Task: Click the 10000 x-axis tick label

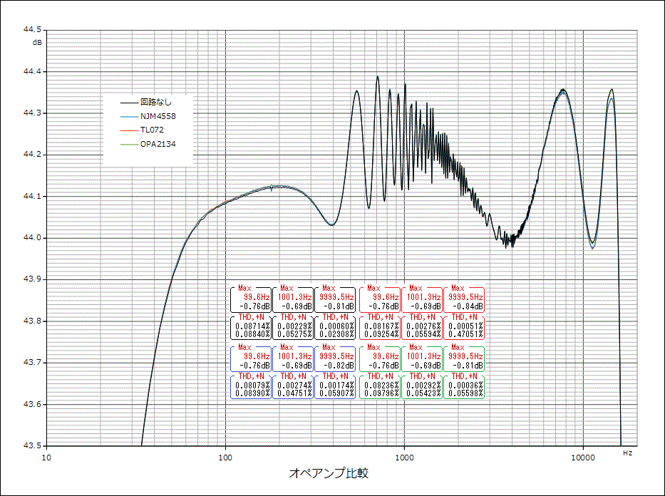Action: 583,457
